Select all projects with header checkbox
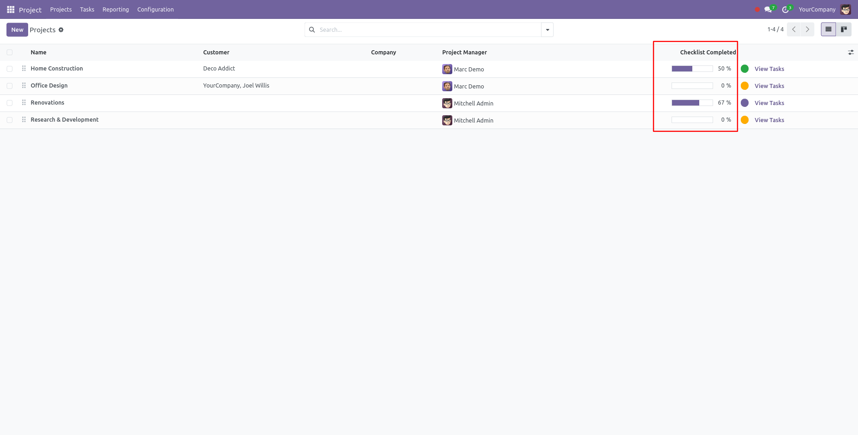 (10, 53)
